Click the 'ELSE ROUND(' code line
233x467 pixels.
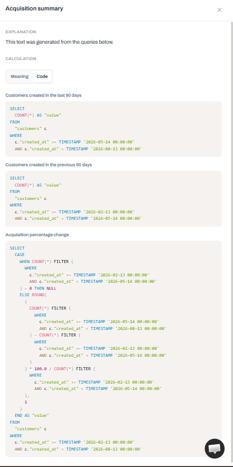[33, 295]
